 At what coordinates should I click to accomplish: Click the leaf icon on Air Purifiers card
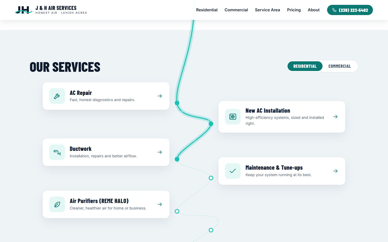coord(57,204)
